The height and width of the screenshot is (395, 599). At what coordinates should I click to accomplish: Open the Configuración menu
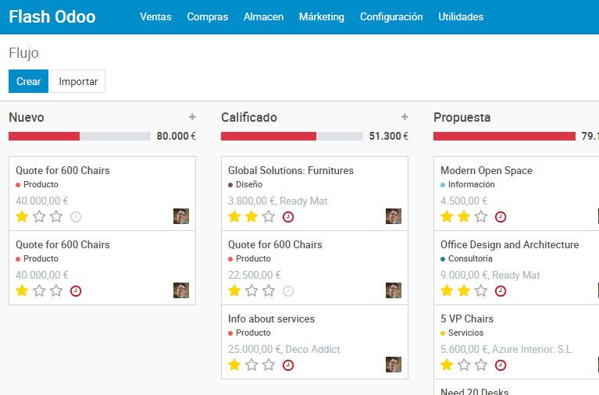click(x=391, y=16)
